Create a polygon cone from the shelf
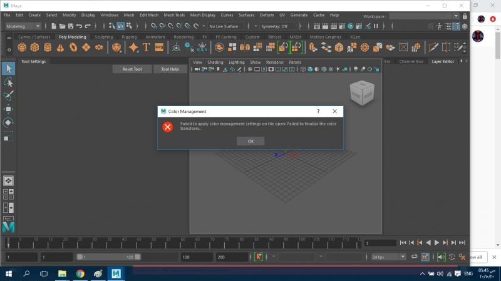 pyautogui.click(x=60, y=47)
